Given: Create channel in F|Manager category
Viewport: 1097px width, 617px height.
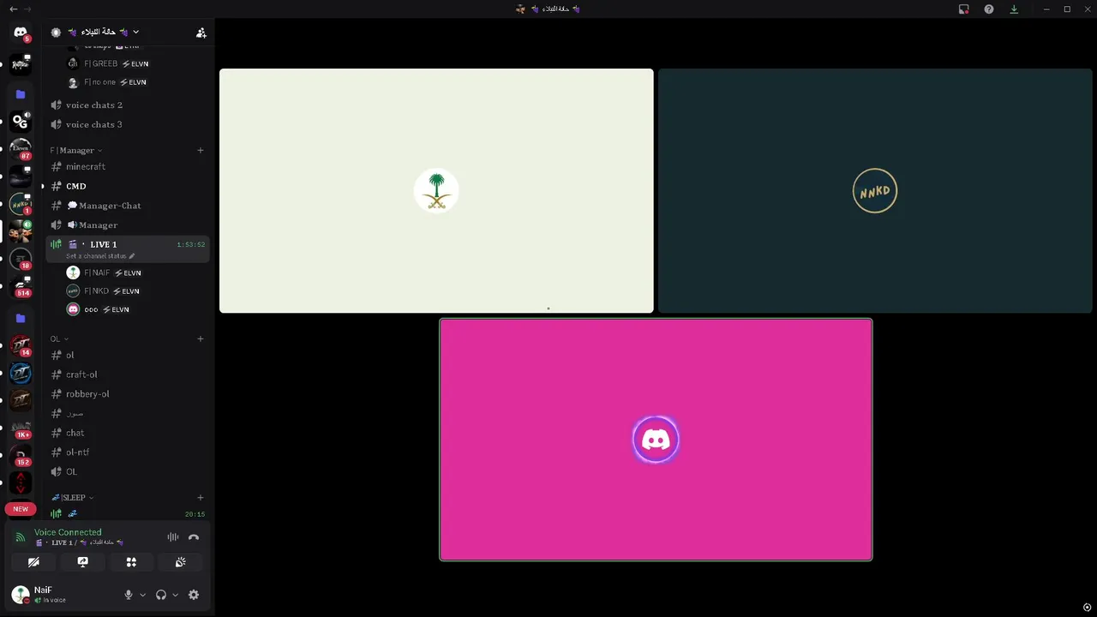Looking at the screenshot, I should tap(201, 150).
